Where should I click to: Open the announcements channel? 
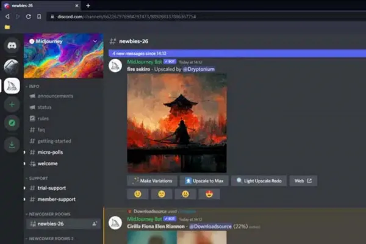point(55,96)
